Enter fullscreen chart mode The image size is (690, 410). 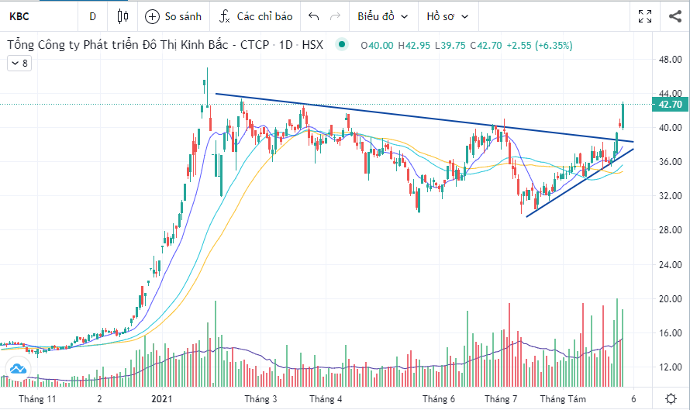pos(644,16)
